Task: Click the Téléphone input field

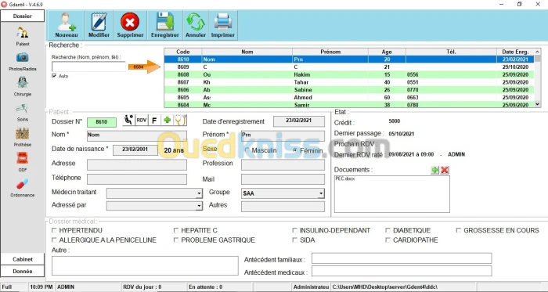Action: click(x=137, y=179)
